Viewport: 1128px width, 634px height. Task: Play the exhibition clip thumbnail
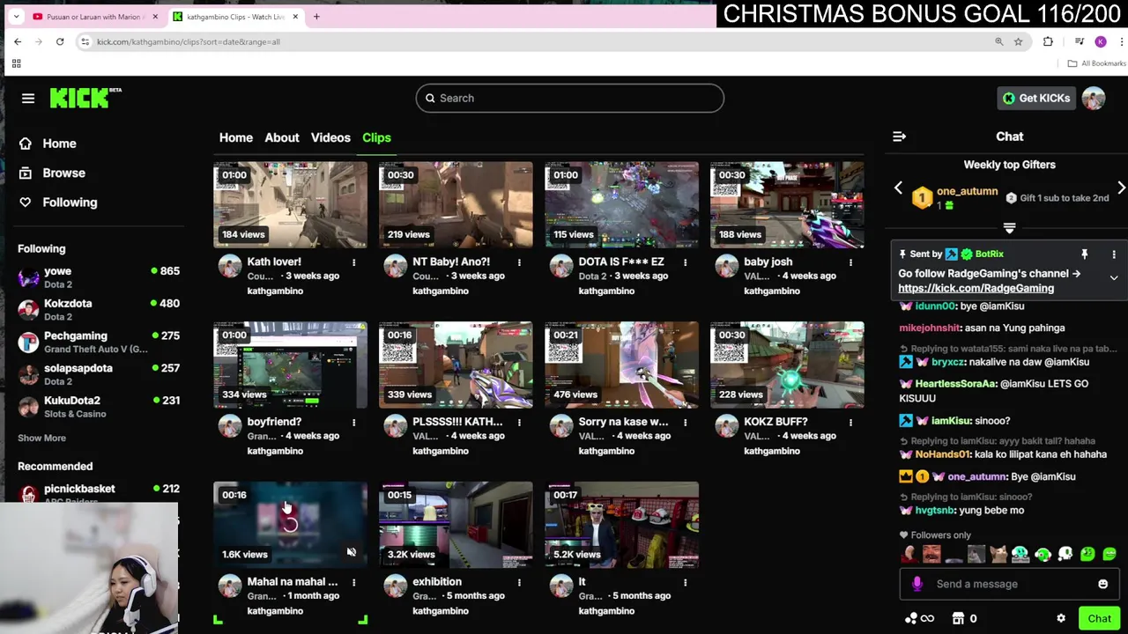click(x=456, y=525)
